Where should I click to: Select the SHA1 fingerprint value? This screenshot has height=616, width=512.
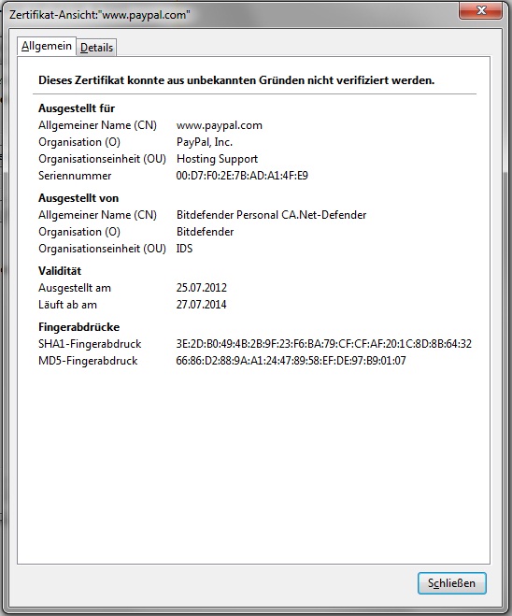[323, 344]
